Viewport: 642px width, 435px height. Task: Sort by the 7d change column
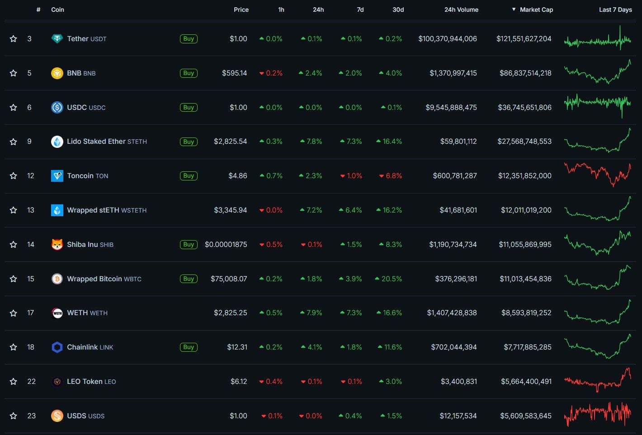point(360,9)
